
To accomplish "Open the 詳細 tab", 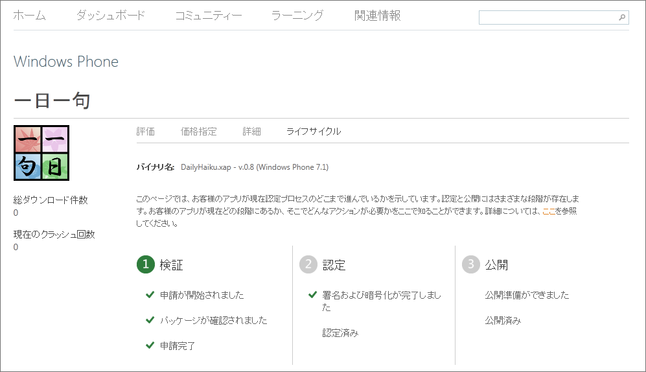I will point(251,132).
